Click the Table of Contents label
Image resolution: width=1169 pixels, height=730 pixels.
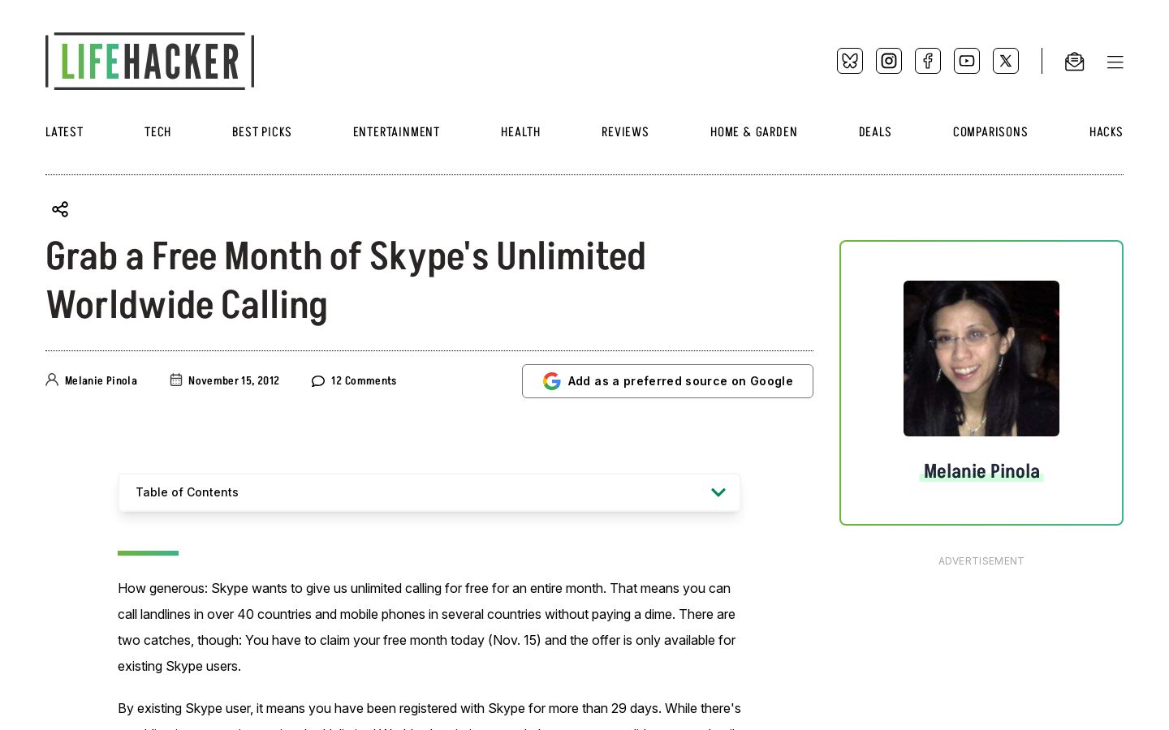187,492
